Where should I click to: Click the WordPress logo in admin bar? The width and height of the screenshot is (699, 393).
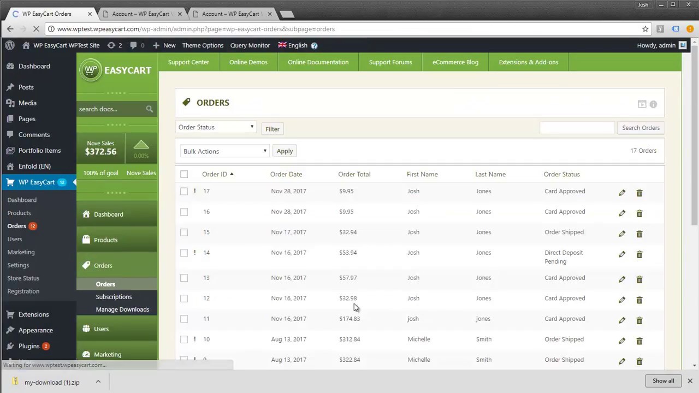10,45
